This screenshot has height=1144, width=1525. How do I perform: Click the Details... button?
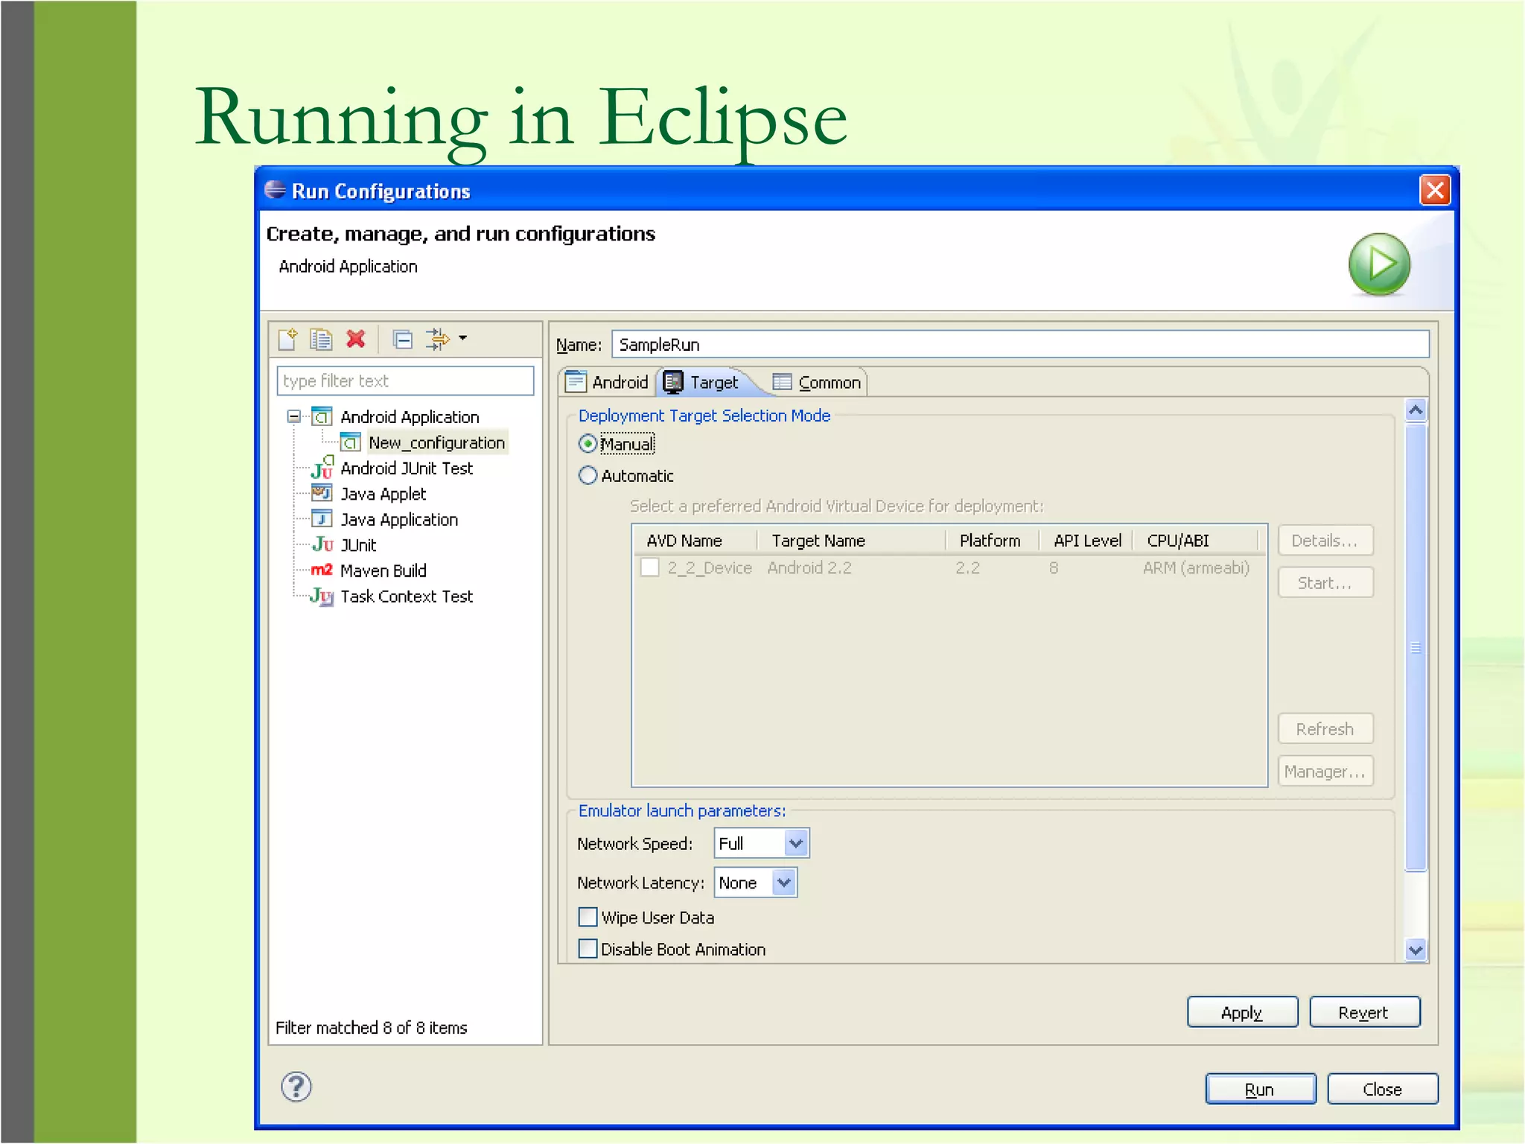[1325, 541]
